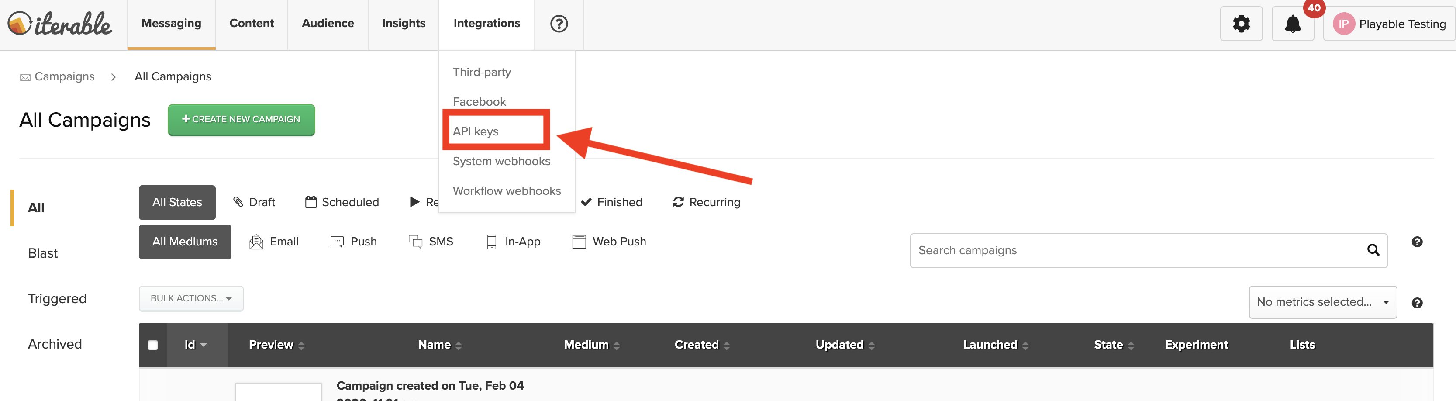Check the select-all checkbox in the table header

pos(152,345)
